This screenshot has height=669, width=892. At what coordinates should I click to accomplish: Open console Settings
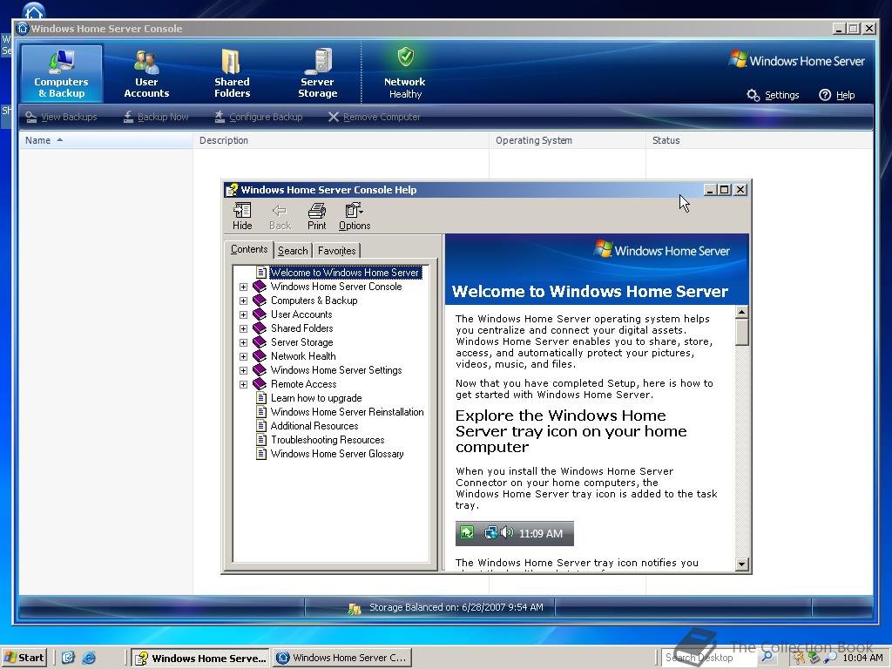tap(774, 95)
